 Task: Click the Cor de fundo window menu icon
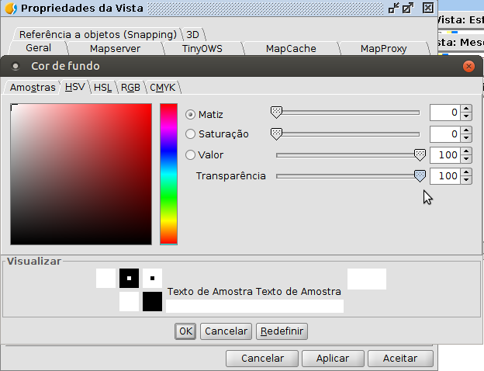pyautogui.click(x=15, y=66)
